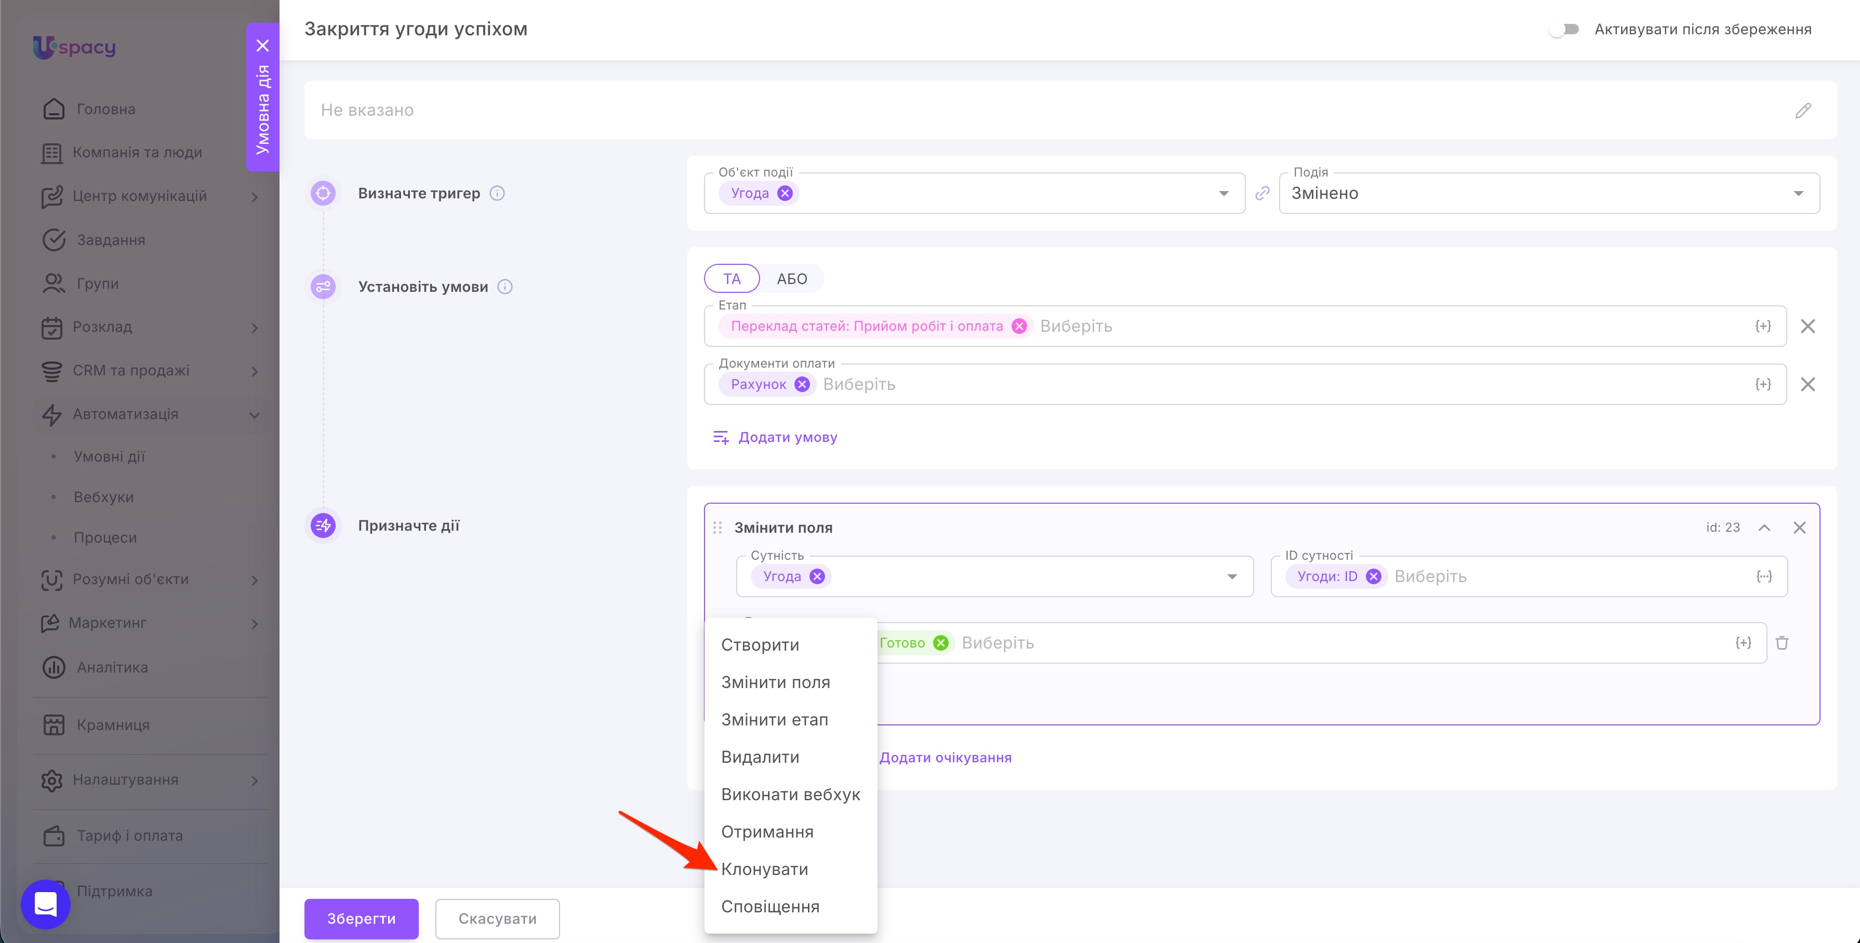The width and height of the screenshot is (1860, 943).
Task: Click the link icon between object and event
Action: click(1262, 193)
